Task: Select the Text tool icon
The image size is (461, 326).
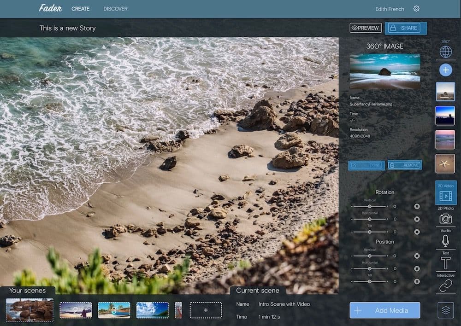Action: point(446,263)
